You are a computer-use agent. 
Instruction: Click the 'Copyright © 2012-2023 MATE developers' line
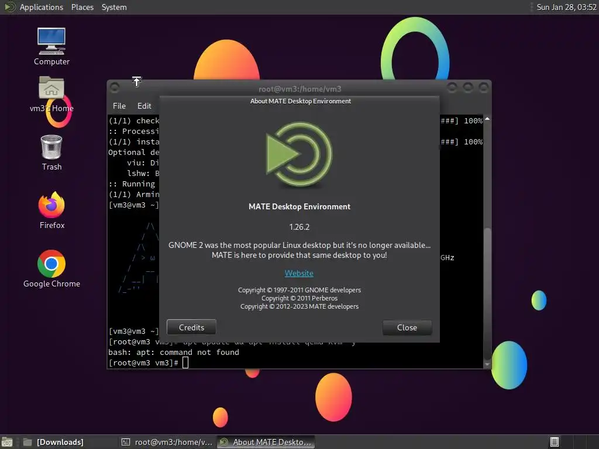coord(299,306)
